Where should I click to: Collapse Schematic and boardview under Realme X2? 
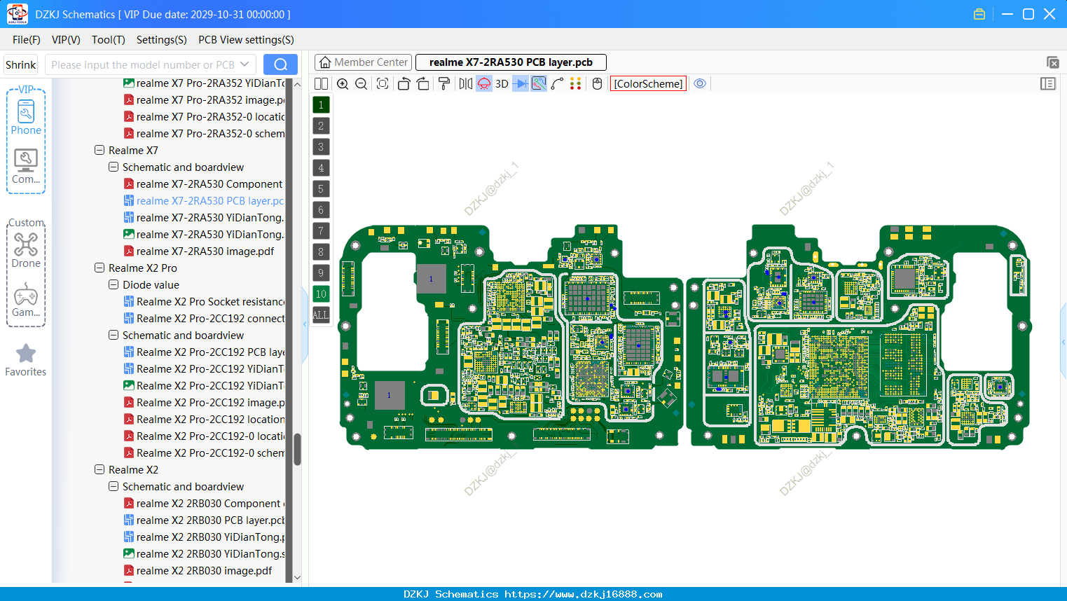click(113, 487)
